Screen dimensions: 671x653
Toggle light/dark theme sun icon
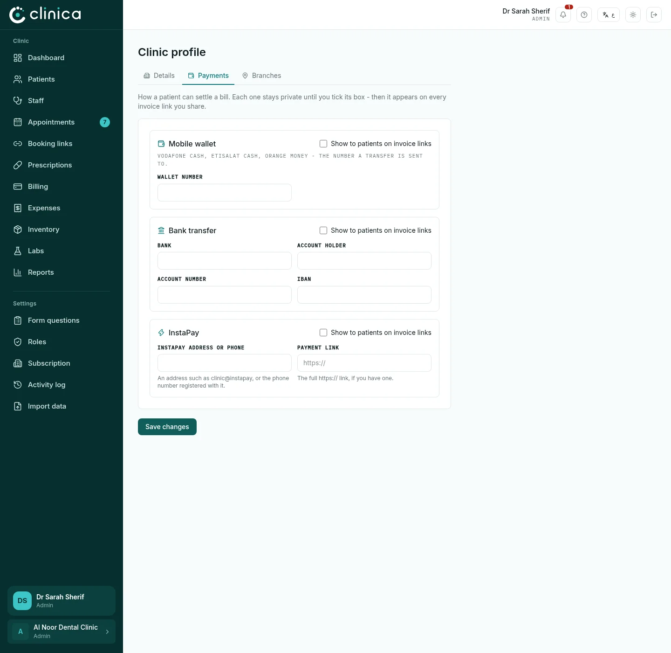633,15
